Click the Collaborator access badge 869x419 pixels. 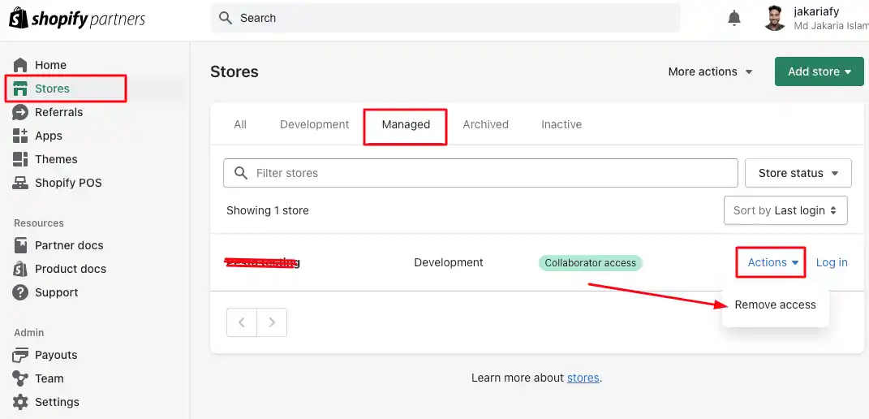coord(590,263)
